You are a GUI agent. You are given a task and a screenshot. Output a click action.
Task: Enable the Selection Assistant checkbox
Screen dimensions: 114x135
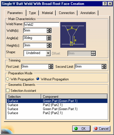point(8,90)
